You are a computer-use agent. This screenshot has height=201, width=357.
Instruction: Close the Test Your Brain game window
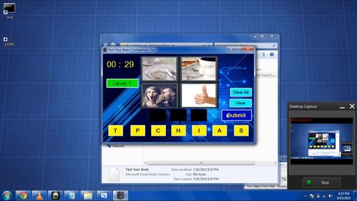248,49
